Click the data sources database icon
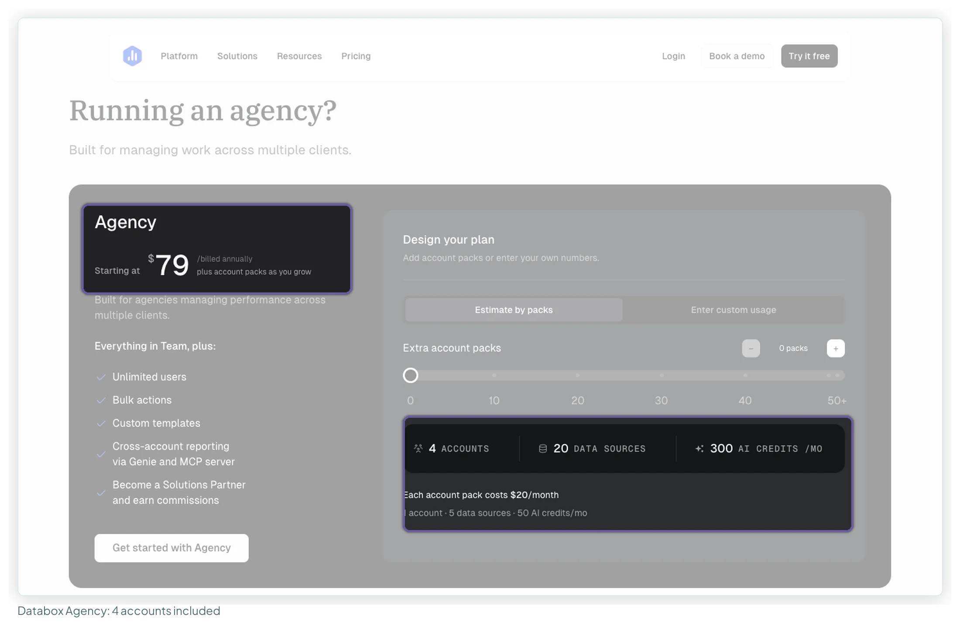Viewport: 960px width, 628px height. pos(543,449)
